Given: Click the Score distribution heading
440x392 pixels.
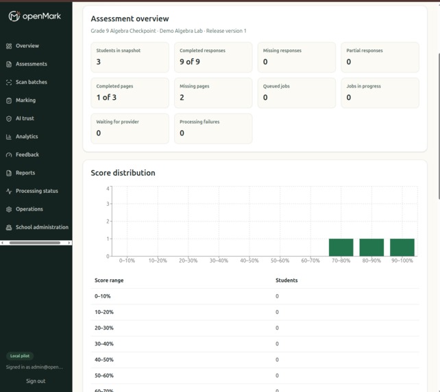Looking at the screenshot, I should click(x=123, y=173).
